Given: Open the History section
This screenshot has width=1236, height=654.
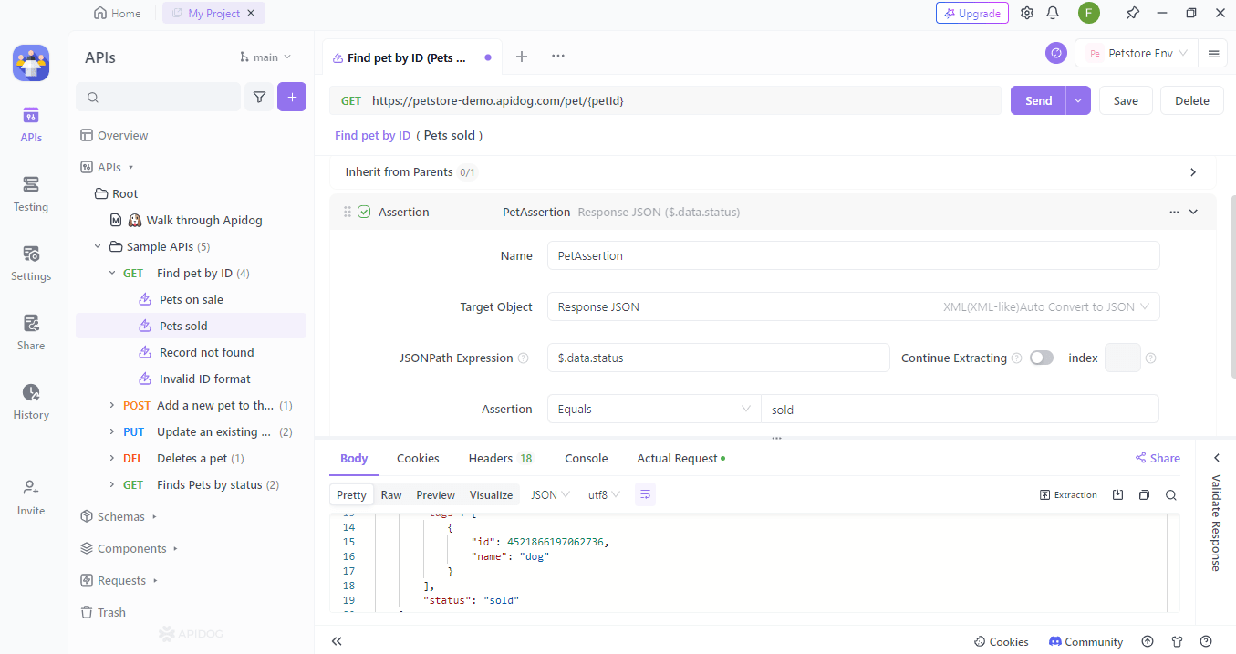Looking at the screenshot, I should [31, 402].
